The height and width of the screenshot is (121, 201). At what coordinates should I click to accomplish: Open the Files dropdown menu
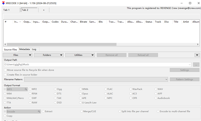[17, 55]
